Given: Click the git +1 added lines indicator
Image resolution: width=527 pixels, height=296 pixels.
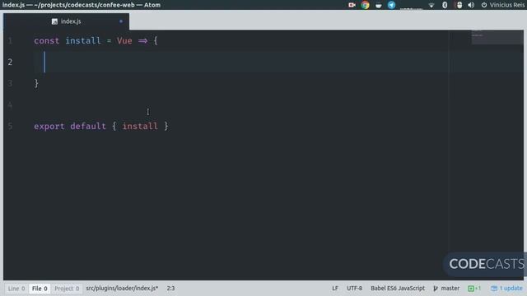Looking at the screenshot, I should [x=474, y=289].
